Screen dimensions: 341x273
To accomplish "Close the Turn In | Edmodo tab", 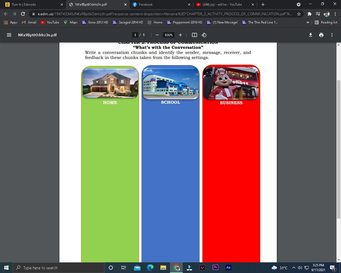I will click(x=62, y=5).
